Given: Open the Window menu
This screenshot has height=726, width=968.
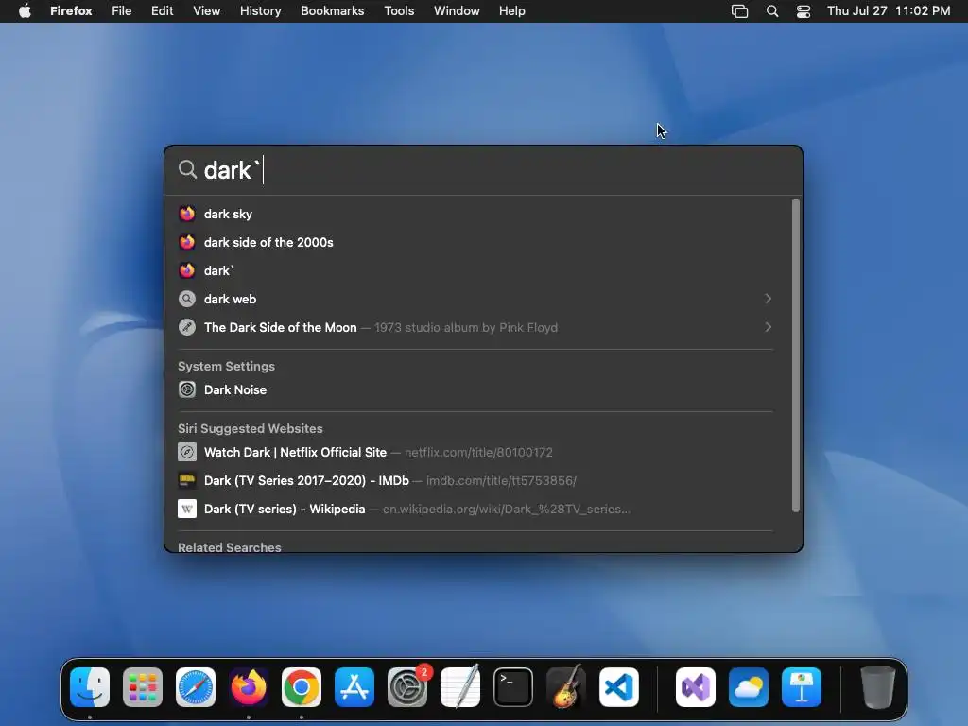Looking at the screenshot, I should click(x=457, y=11).
